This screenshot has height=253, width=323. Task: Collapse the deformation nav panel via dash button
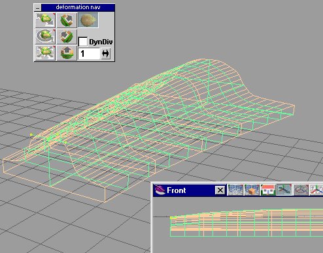click(38, 8)
